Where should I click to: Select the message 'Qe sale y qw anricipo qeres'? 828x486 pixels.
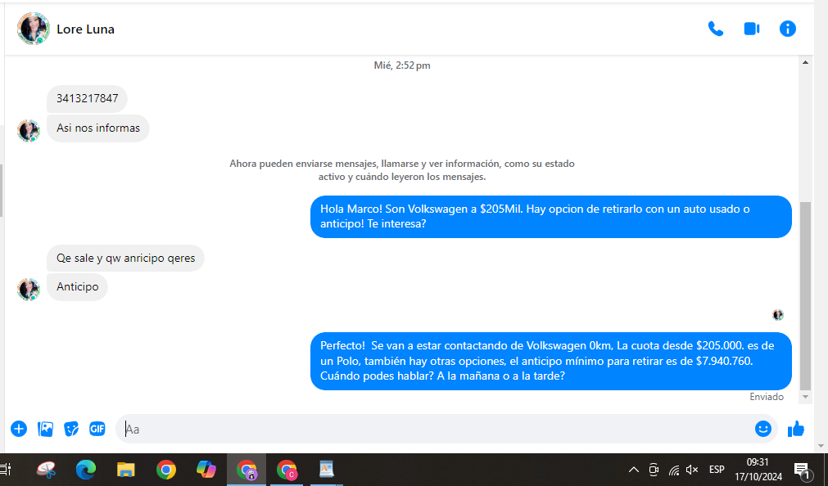pyautogui.click(x=125, y=258)
